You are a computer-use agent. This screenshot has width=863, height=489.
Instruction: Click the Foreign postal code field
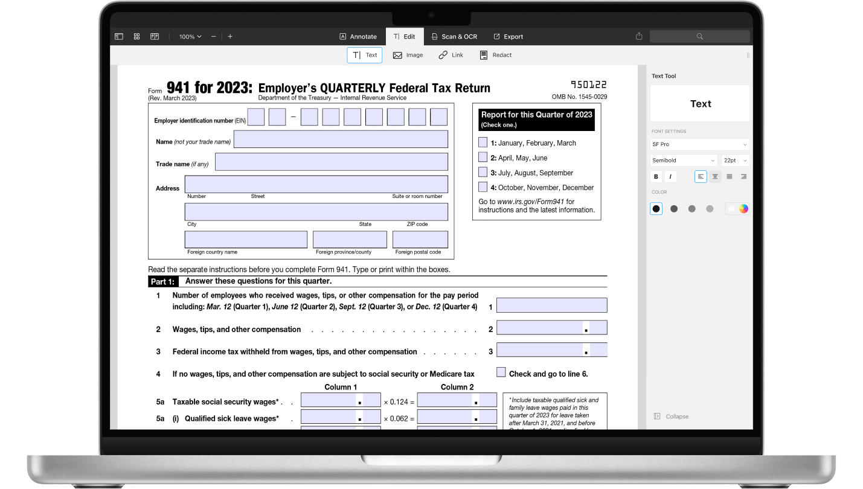pos(420,240)
